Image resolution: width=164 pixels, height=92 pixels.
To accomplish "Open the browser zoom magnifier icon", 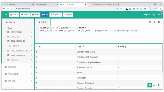I will pos(118,9).
